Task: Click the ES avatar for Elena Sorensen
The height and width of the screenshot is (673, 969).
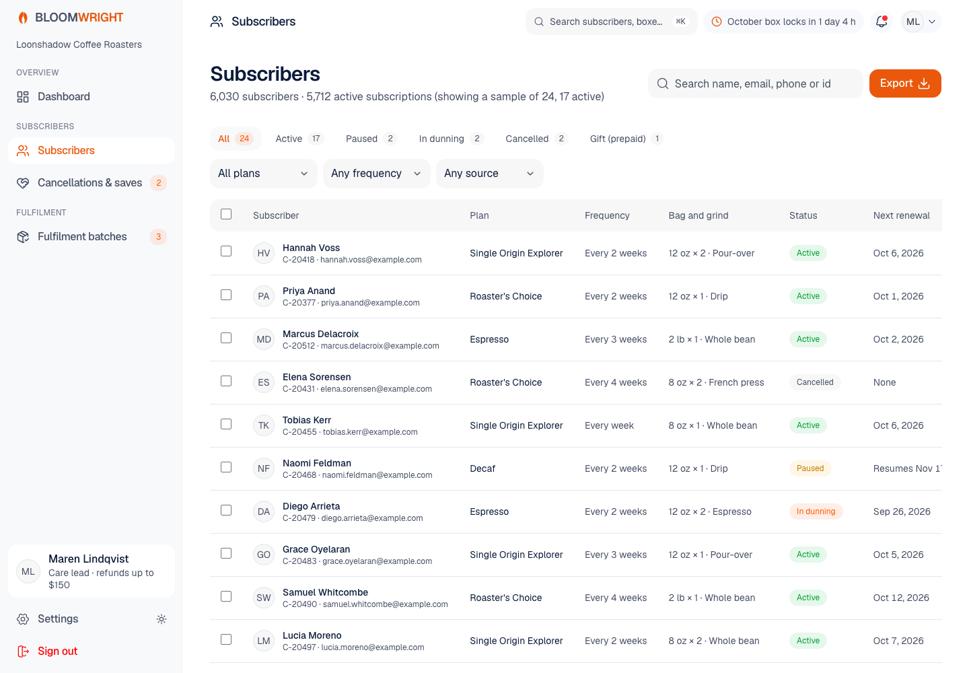Action: pyautogui.click(x=264, y=382)
